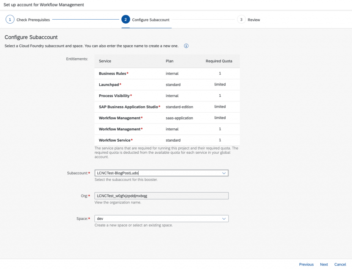Select step 2 Configure Subaccount
The image size is (352, 269).
pyautogui.click(x=145, y=20)
